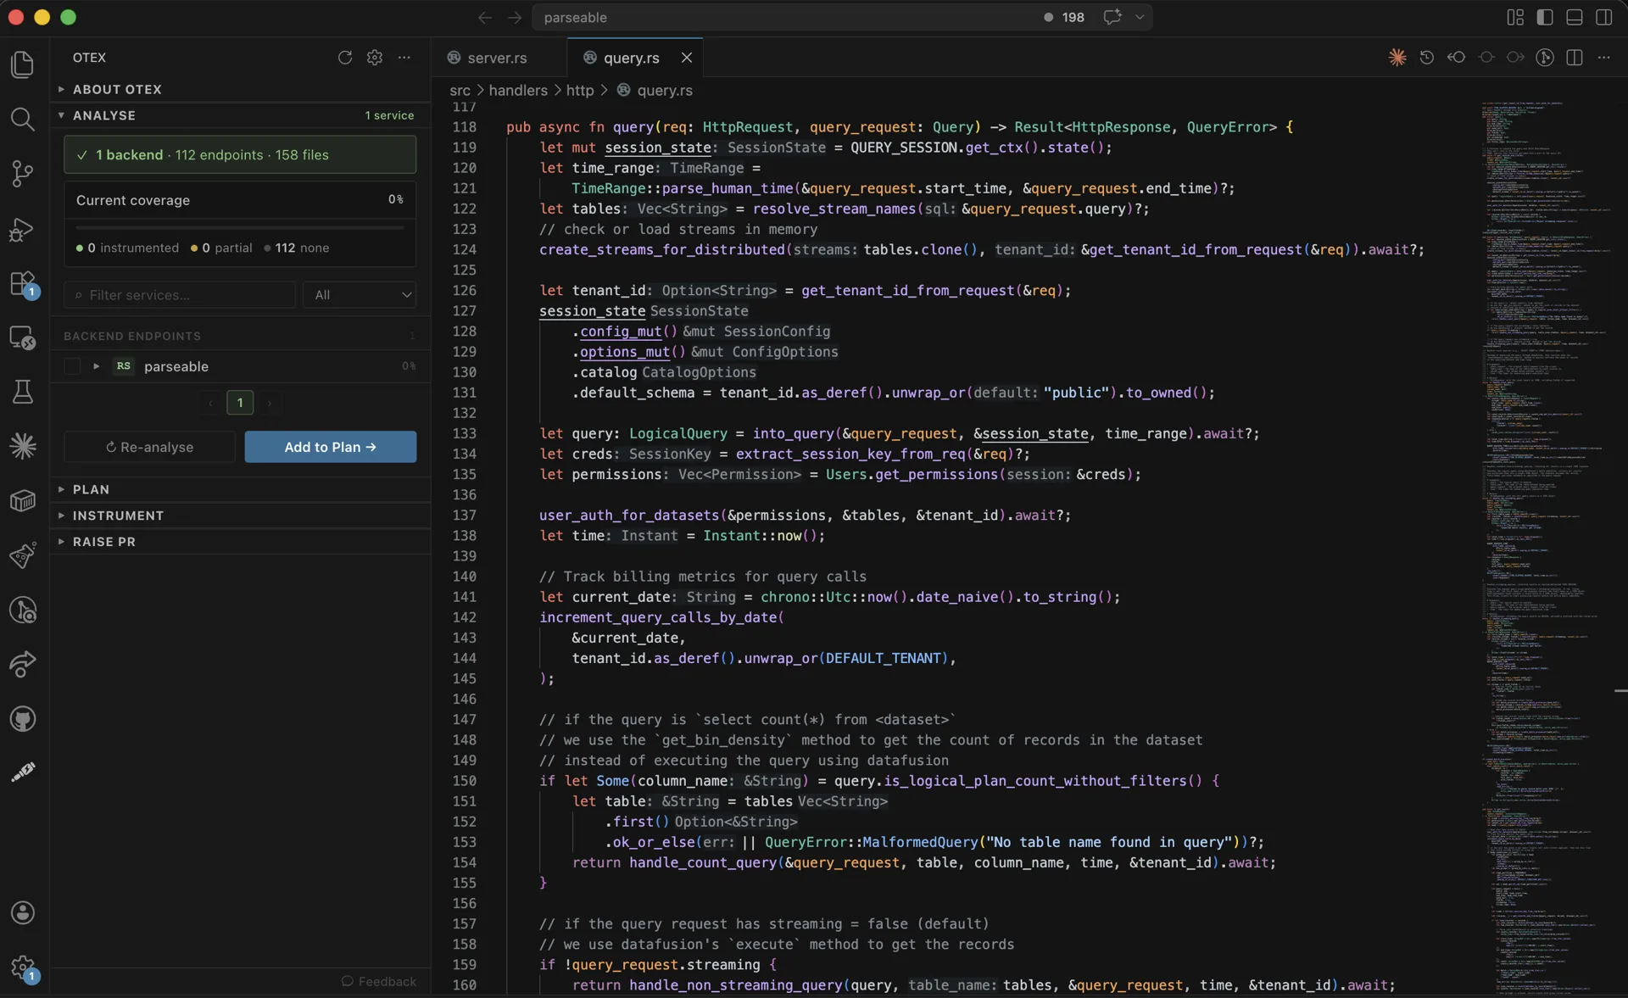Toggle the primary sidebar layout button
Screen dimensions: 1628x998
[1545, 17]
